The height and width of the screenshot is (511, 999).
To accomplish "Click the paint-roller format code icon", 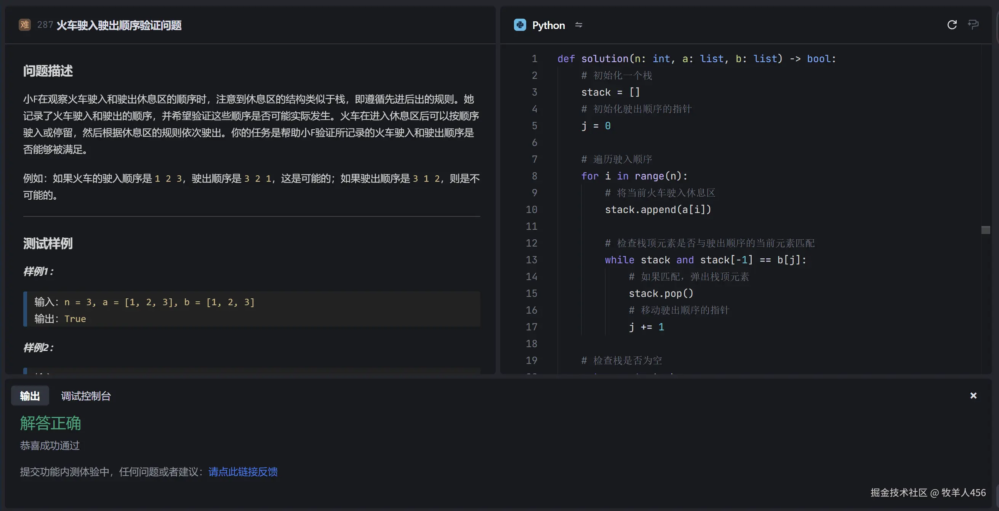I will tap(973, 25).
